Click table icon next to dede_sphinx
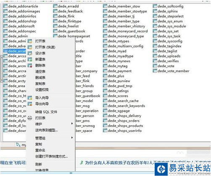Image resolution: width=211 pixels, height=176 pixels. click(x=155, y=11)
